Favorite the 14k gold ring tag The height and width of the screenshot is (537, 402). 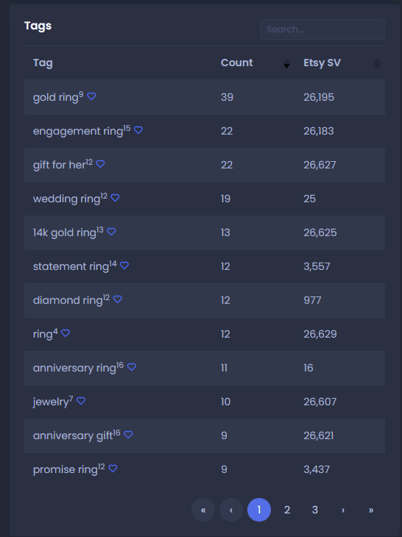point(111,232)
